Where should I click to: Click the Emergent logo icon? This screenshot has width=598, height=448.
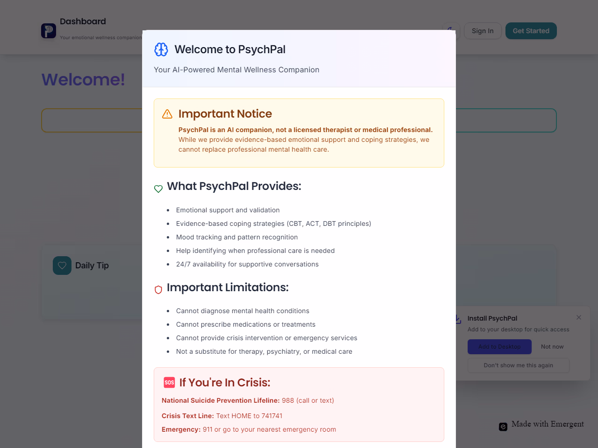[503, 427]
